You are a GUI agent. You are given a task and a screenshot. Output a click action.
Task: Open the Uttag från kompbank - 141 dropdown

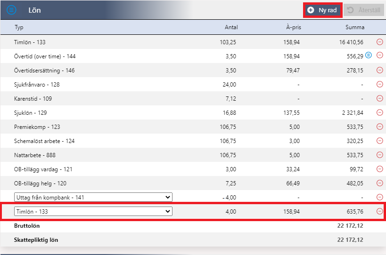click(x=93, y=197)
